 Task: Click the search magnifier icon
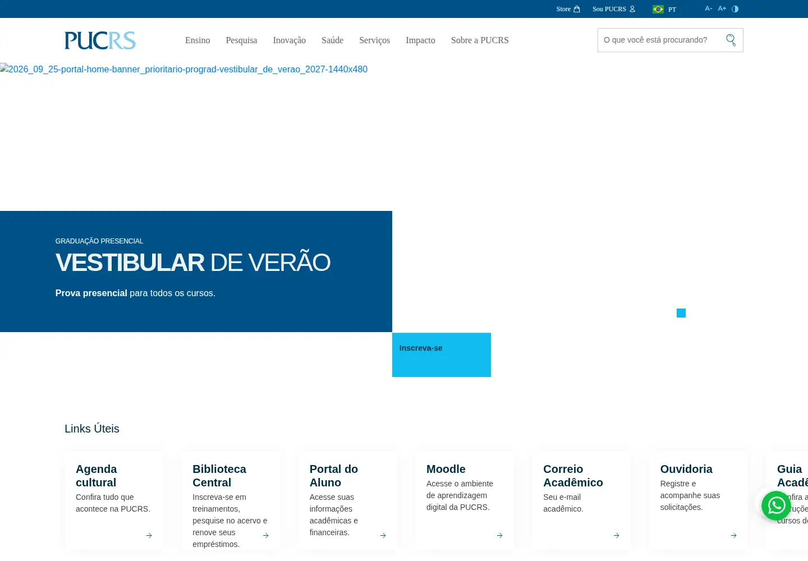(731, 40)
